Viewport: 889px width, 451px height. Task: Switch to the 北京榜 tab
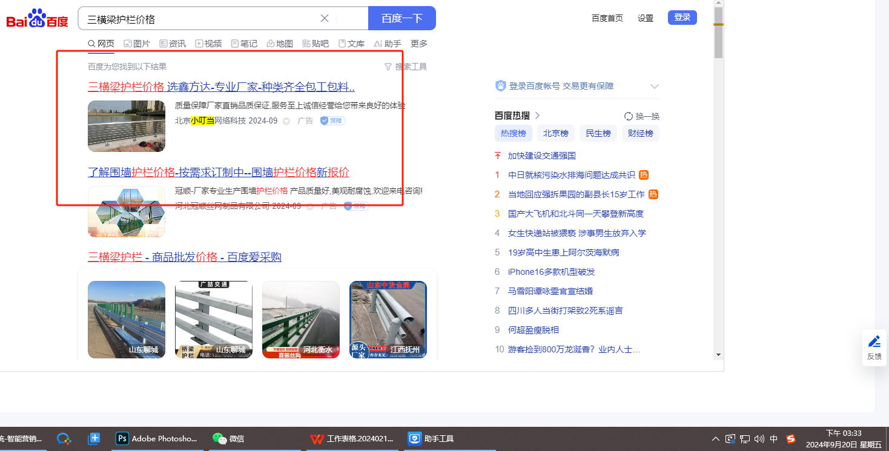click(x=556, y=133)
